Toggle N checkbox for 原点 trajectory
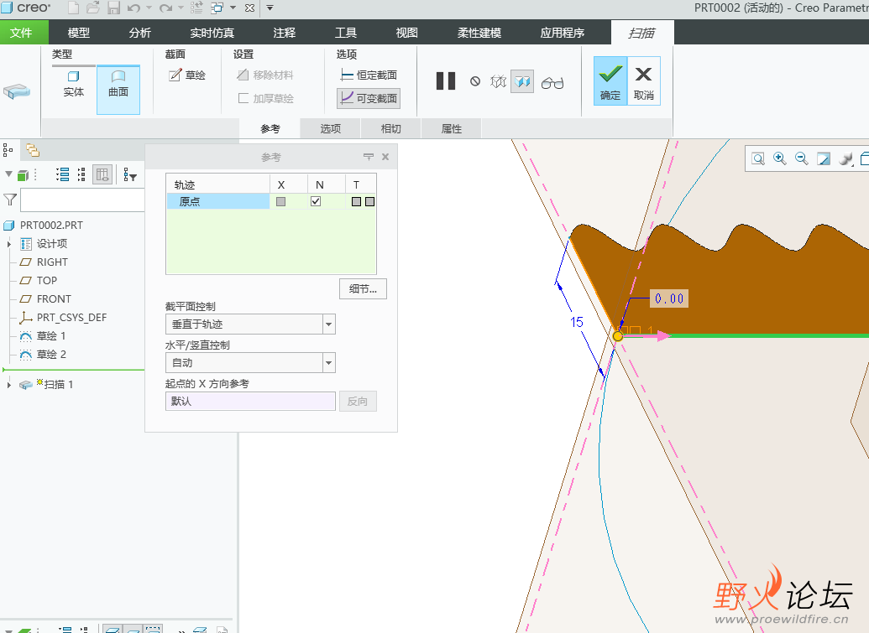The image size is (869, 633). [316, 201]
